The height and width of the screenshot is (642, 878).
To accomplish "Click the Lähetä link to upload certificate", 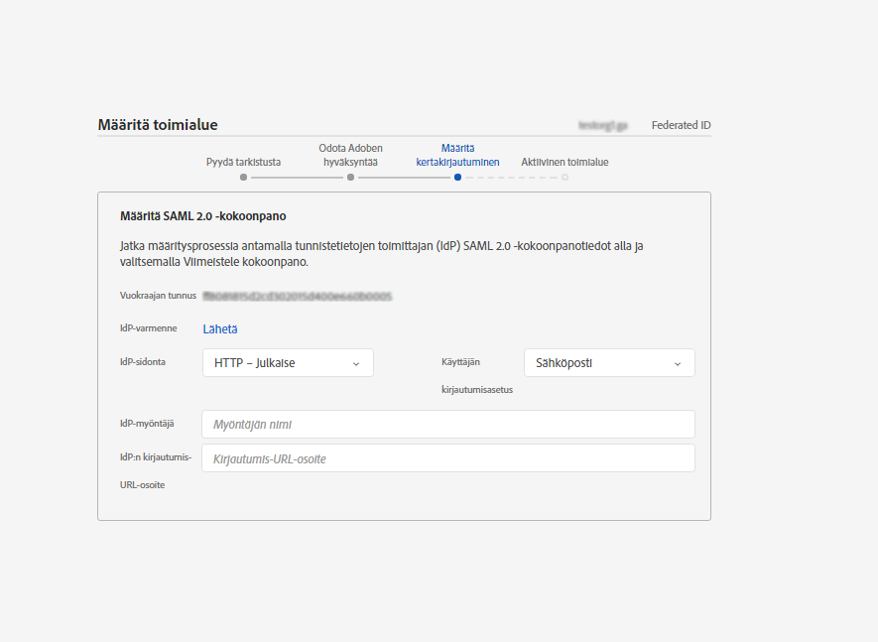I will (220, 329).
